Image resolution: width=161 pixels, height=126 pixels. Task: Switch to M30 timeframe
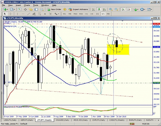point(81,14)
